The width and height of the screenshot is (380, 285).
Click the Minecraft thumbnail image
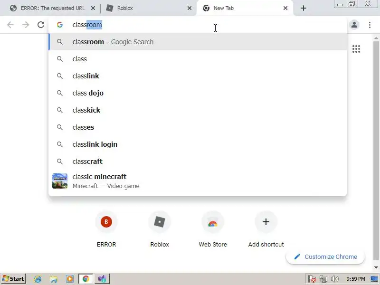coord(60,181)
